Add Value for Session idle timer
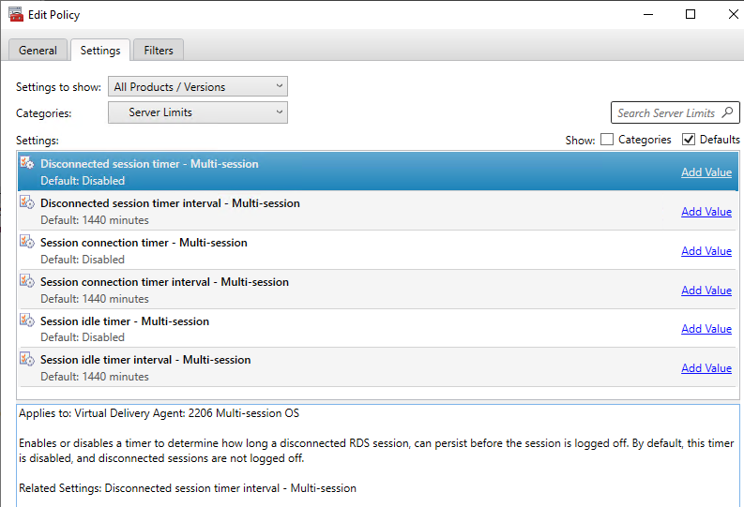 coord(706,329)
